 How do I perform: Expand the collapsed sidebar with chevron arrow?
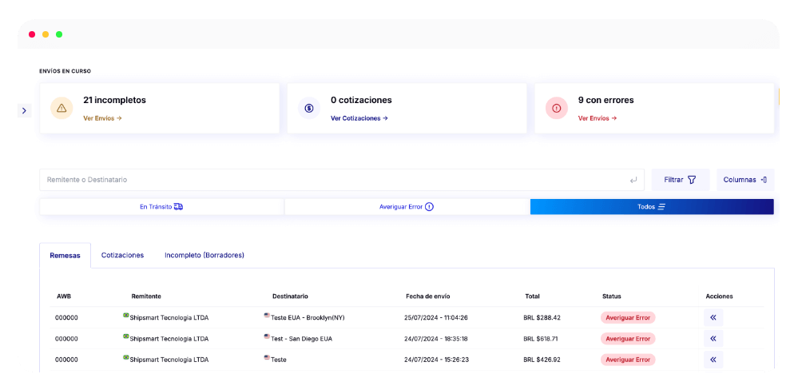(24, 110)
